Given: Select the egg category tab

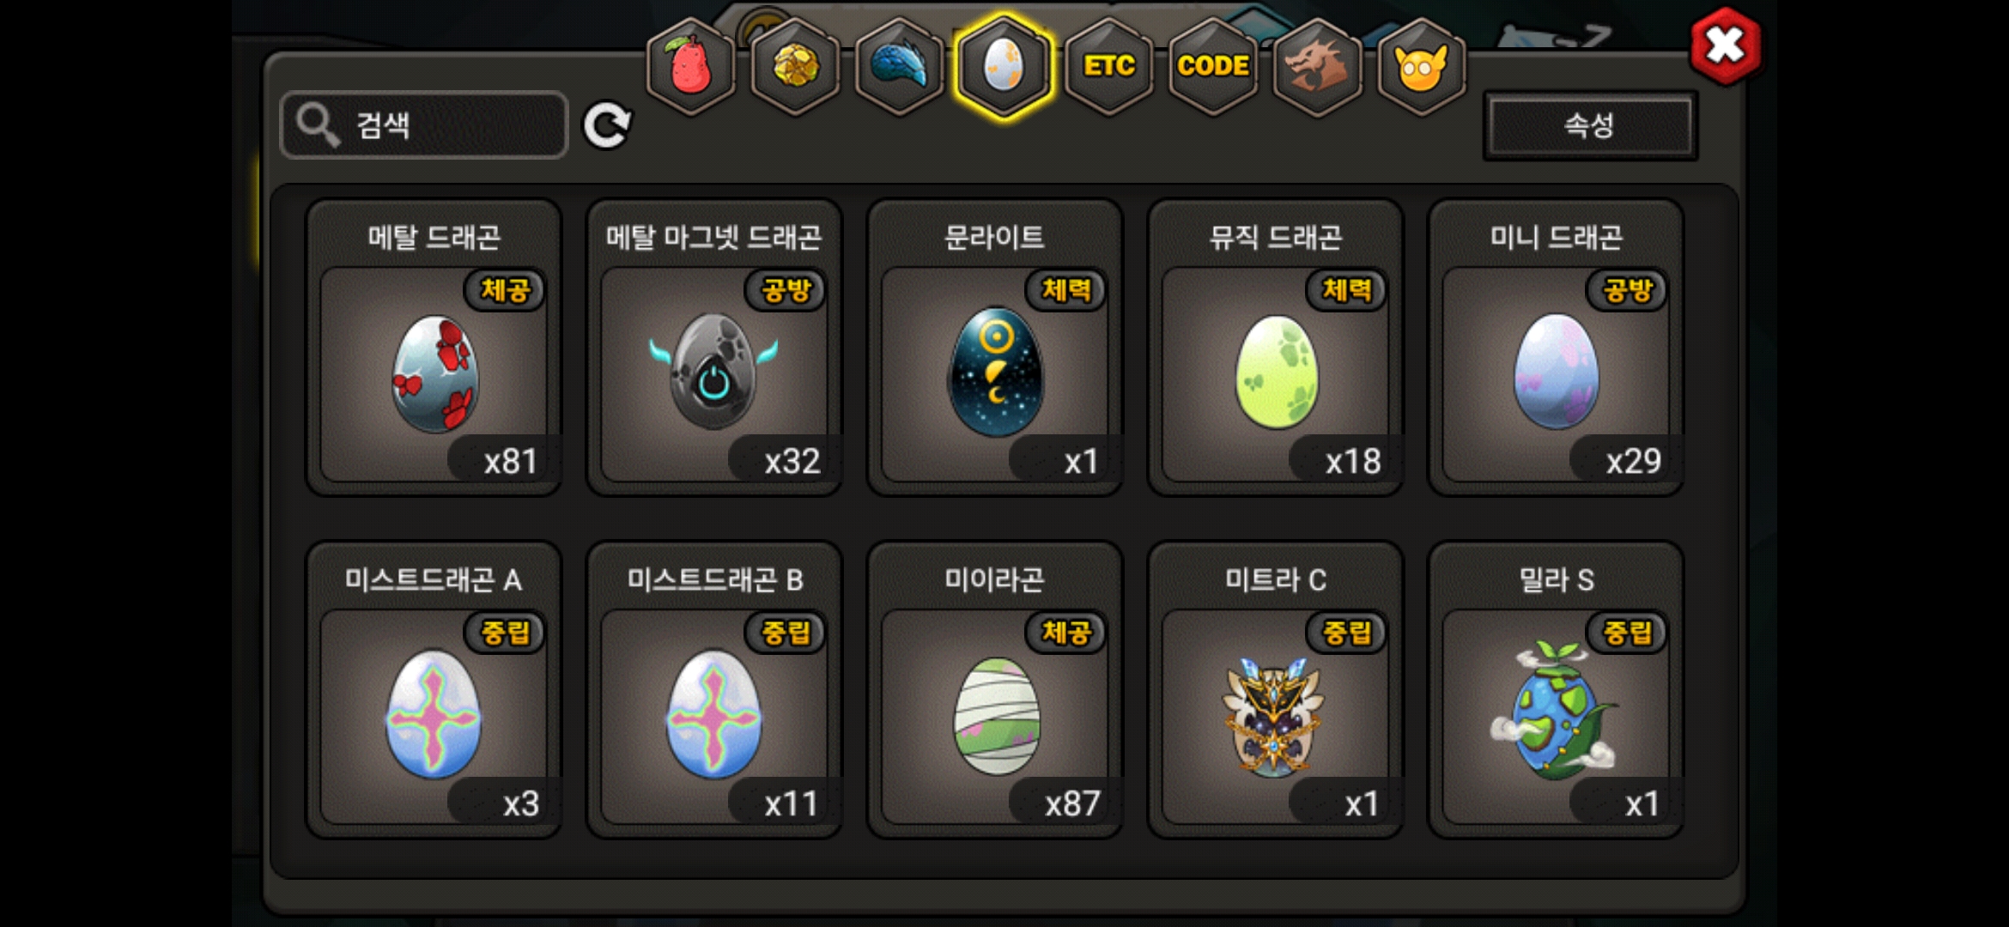Looking at the screenshot, I should [1004, 66].
